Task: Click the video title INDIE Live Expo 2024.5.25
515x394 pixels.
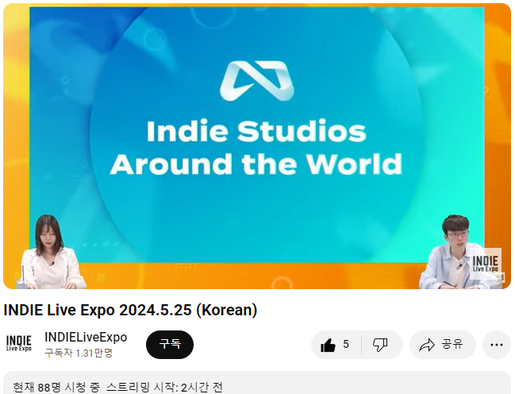Action: click(130, 310)
